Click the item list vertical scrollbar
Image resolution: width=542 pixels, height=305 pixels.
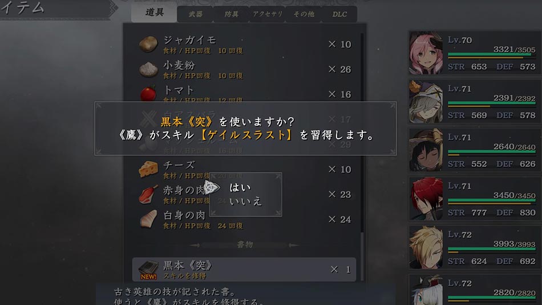(x=362, y=156)
